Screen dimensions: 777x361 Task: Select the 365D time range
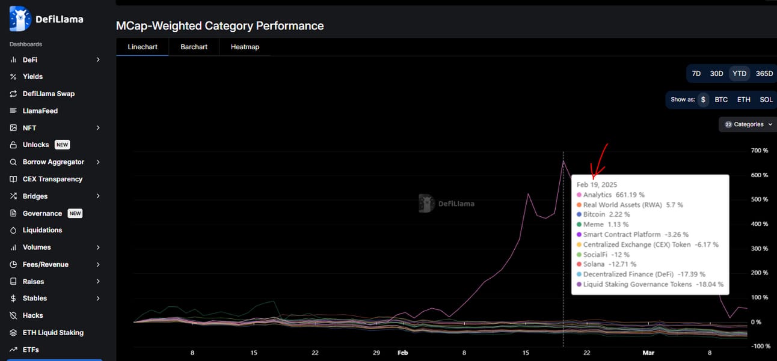click(x=764, y=74)
